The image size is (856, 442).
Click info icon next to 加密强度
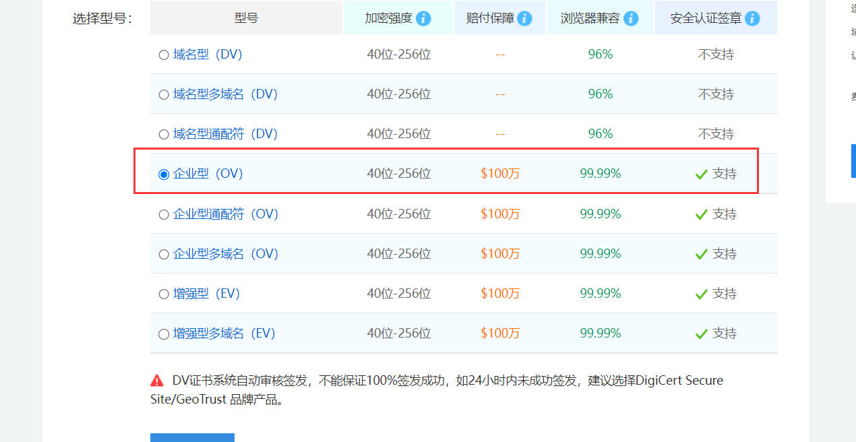(x=423, y=18)
